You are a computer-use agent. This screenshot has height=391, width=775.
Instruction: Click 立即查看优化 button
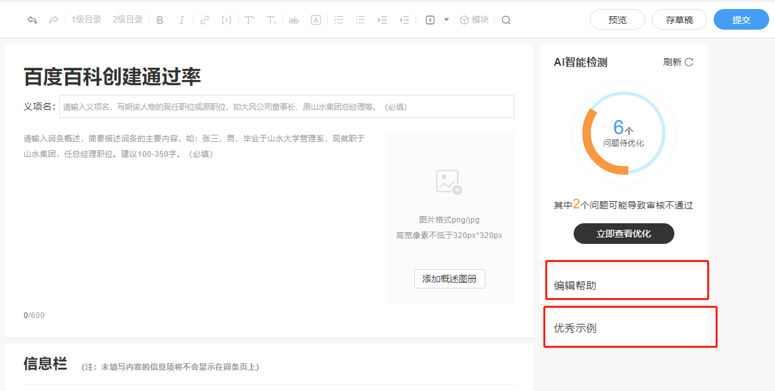[623, 234]
